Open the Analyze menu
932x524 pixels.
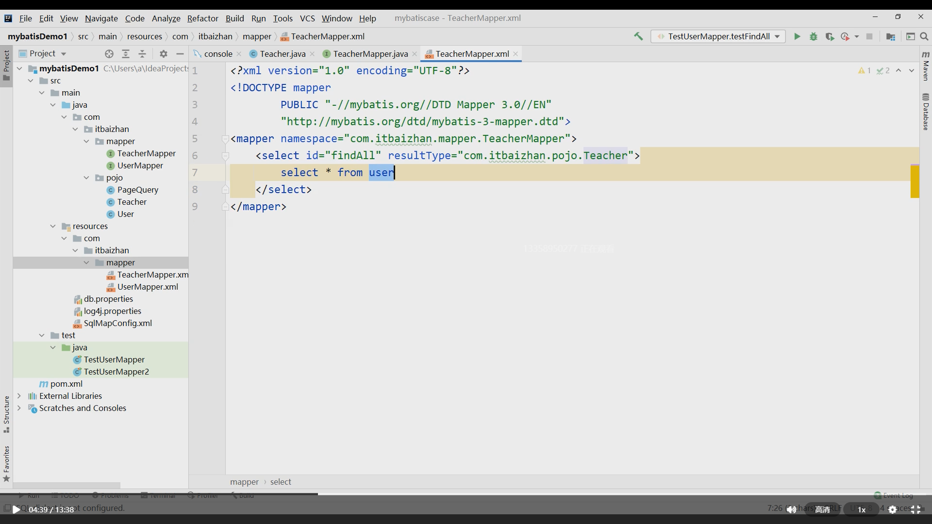tap(166, 18)
